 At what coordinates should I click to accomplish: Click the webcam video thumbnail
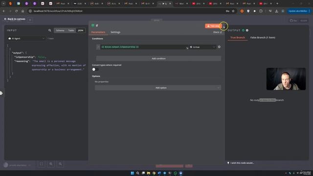[x=286, y=79]
